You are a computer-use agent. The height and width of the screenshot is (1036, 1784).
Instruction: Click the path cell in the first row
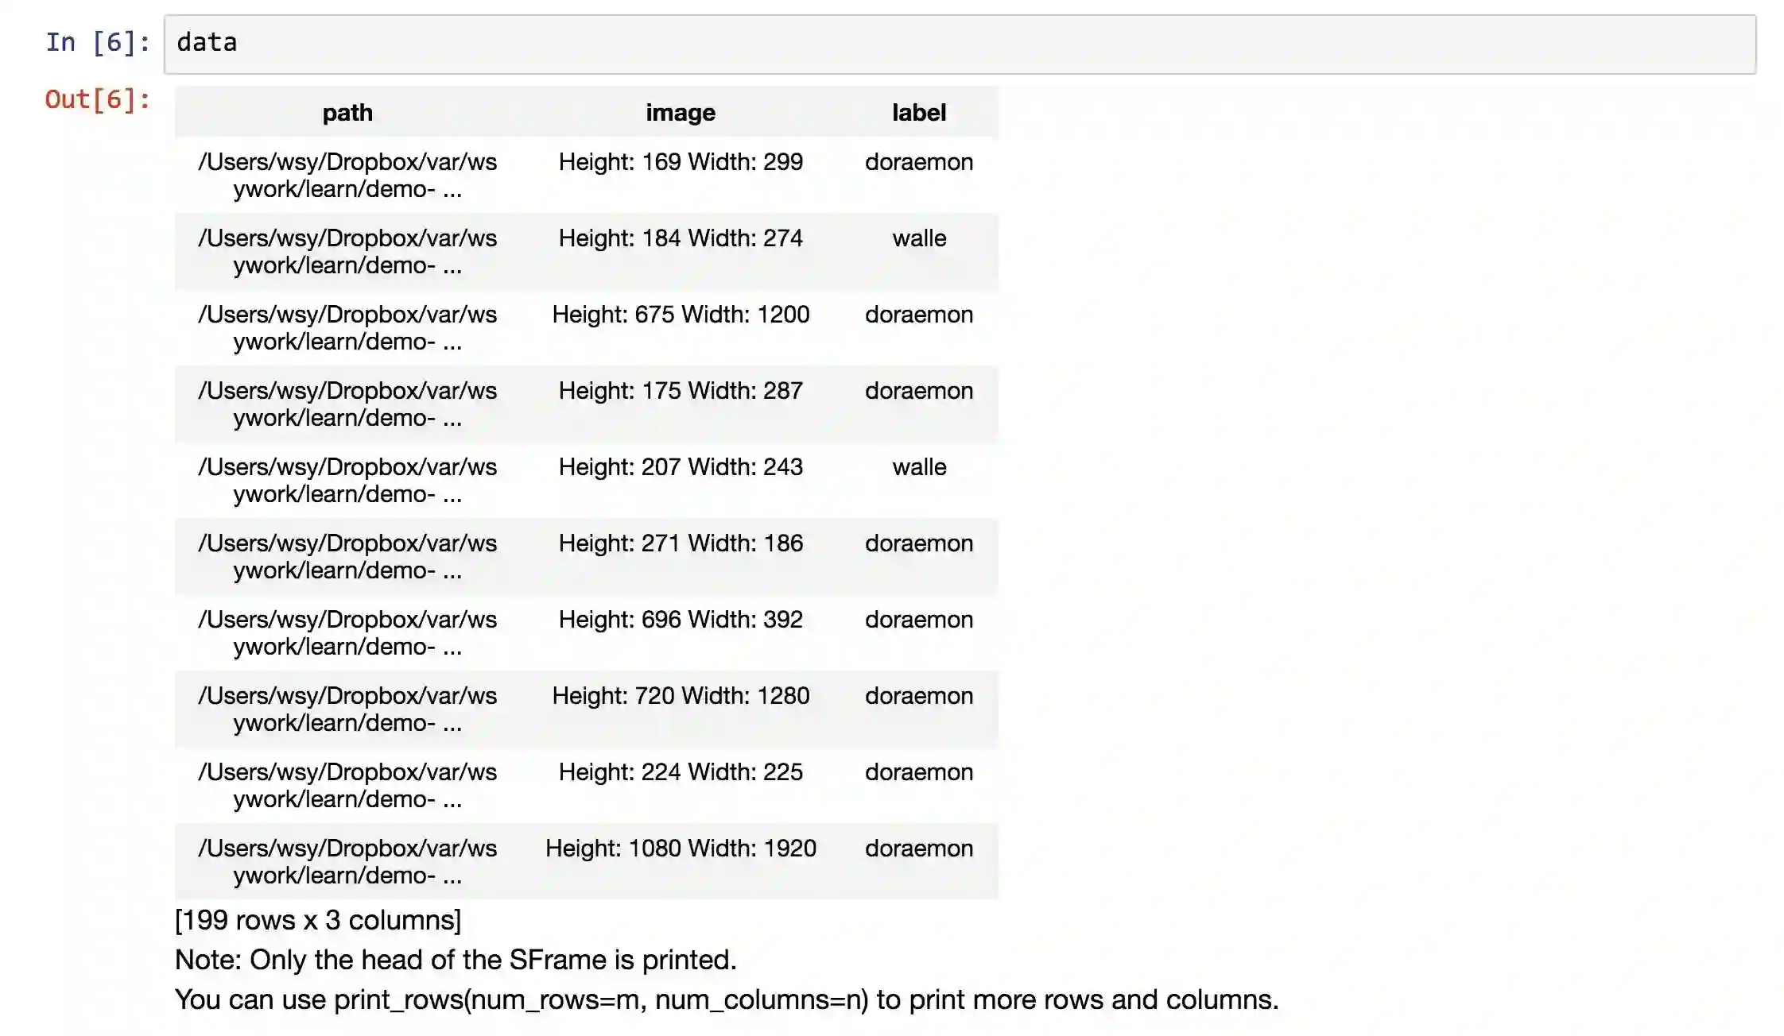tap(347, 175)
